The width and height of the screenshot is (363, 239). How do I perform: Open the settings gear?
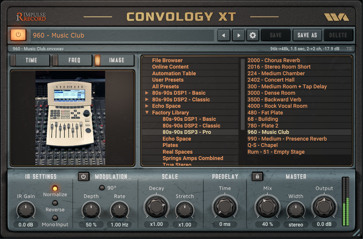click(x=252, y=35)
